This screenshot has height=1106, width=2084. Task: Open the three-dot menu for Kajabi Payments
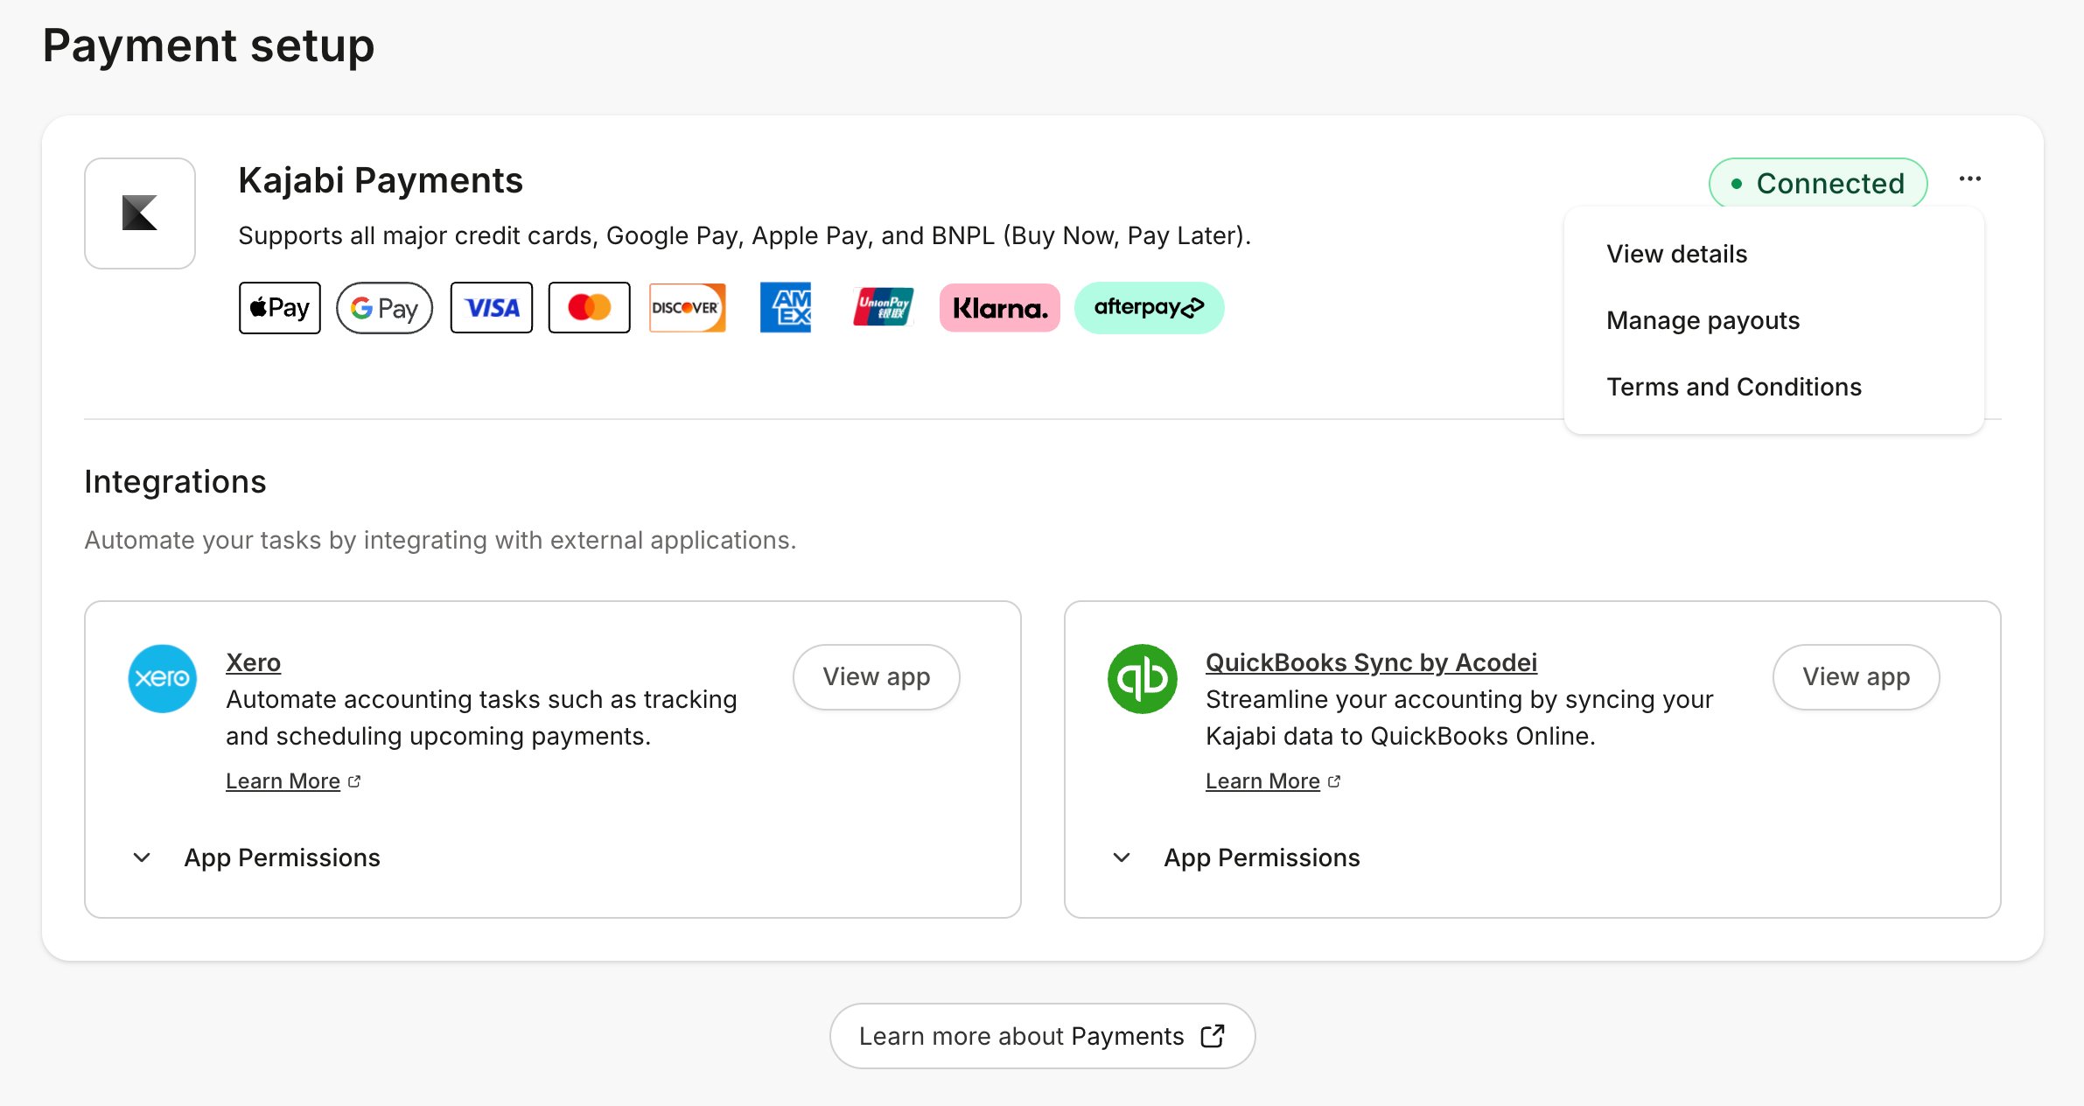(x=1970, y=179)
